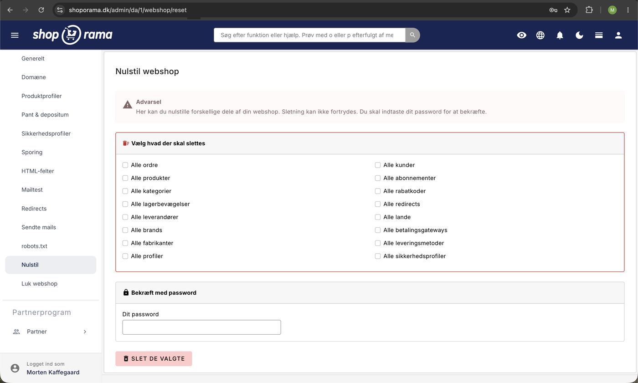Click the profile avatar beside Logget ind som
638x383 pixels.
point(15,368)
